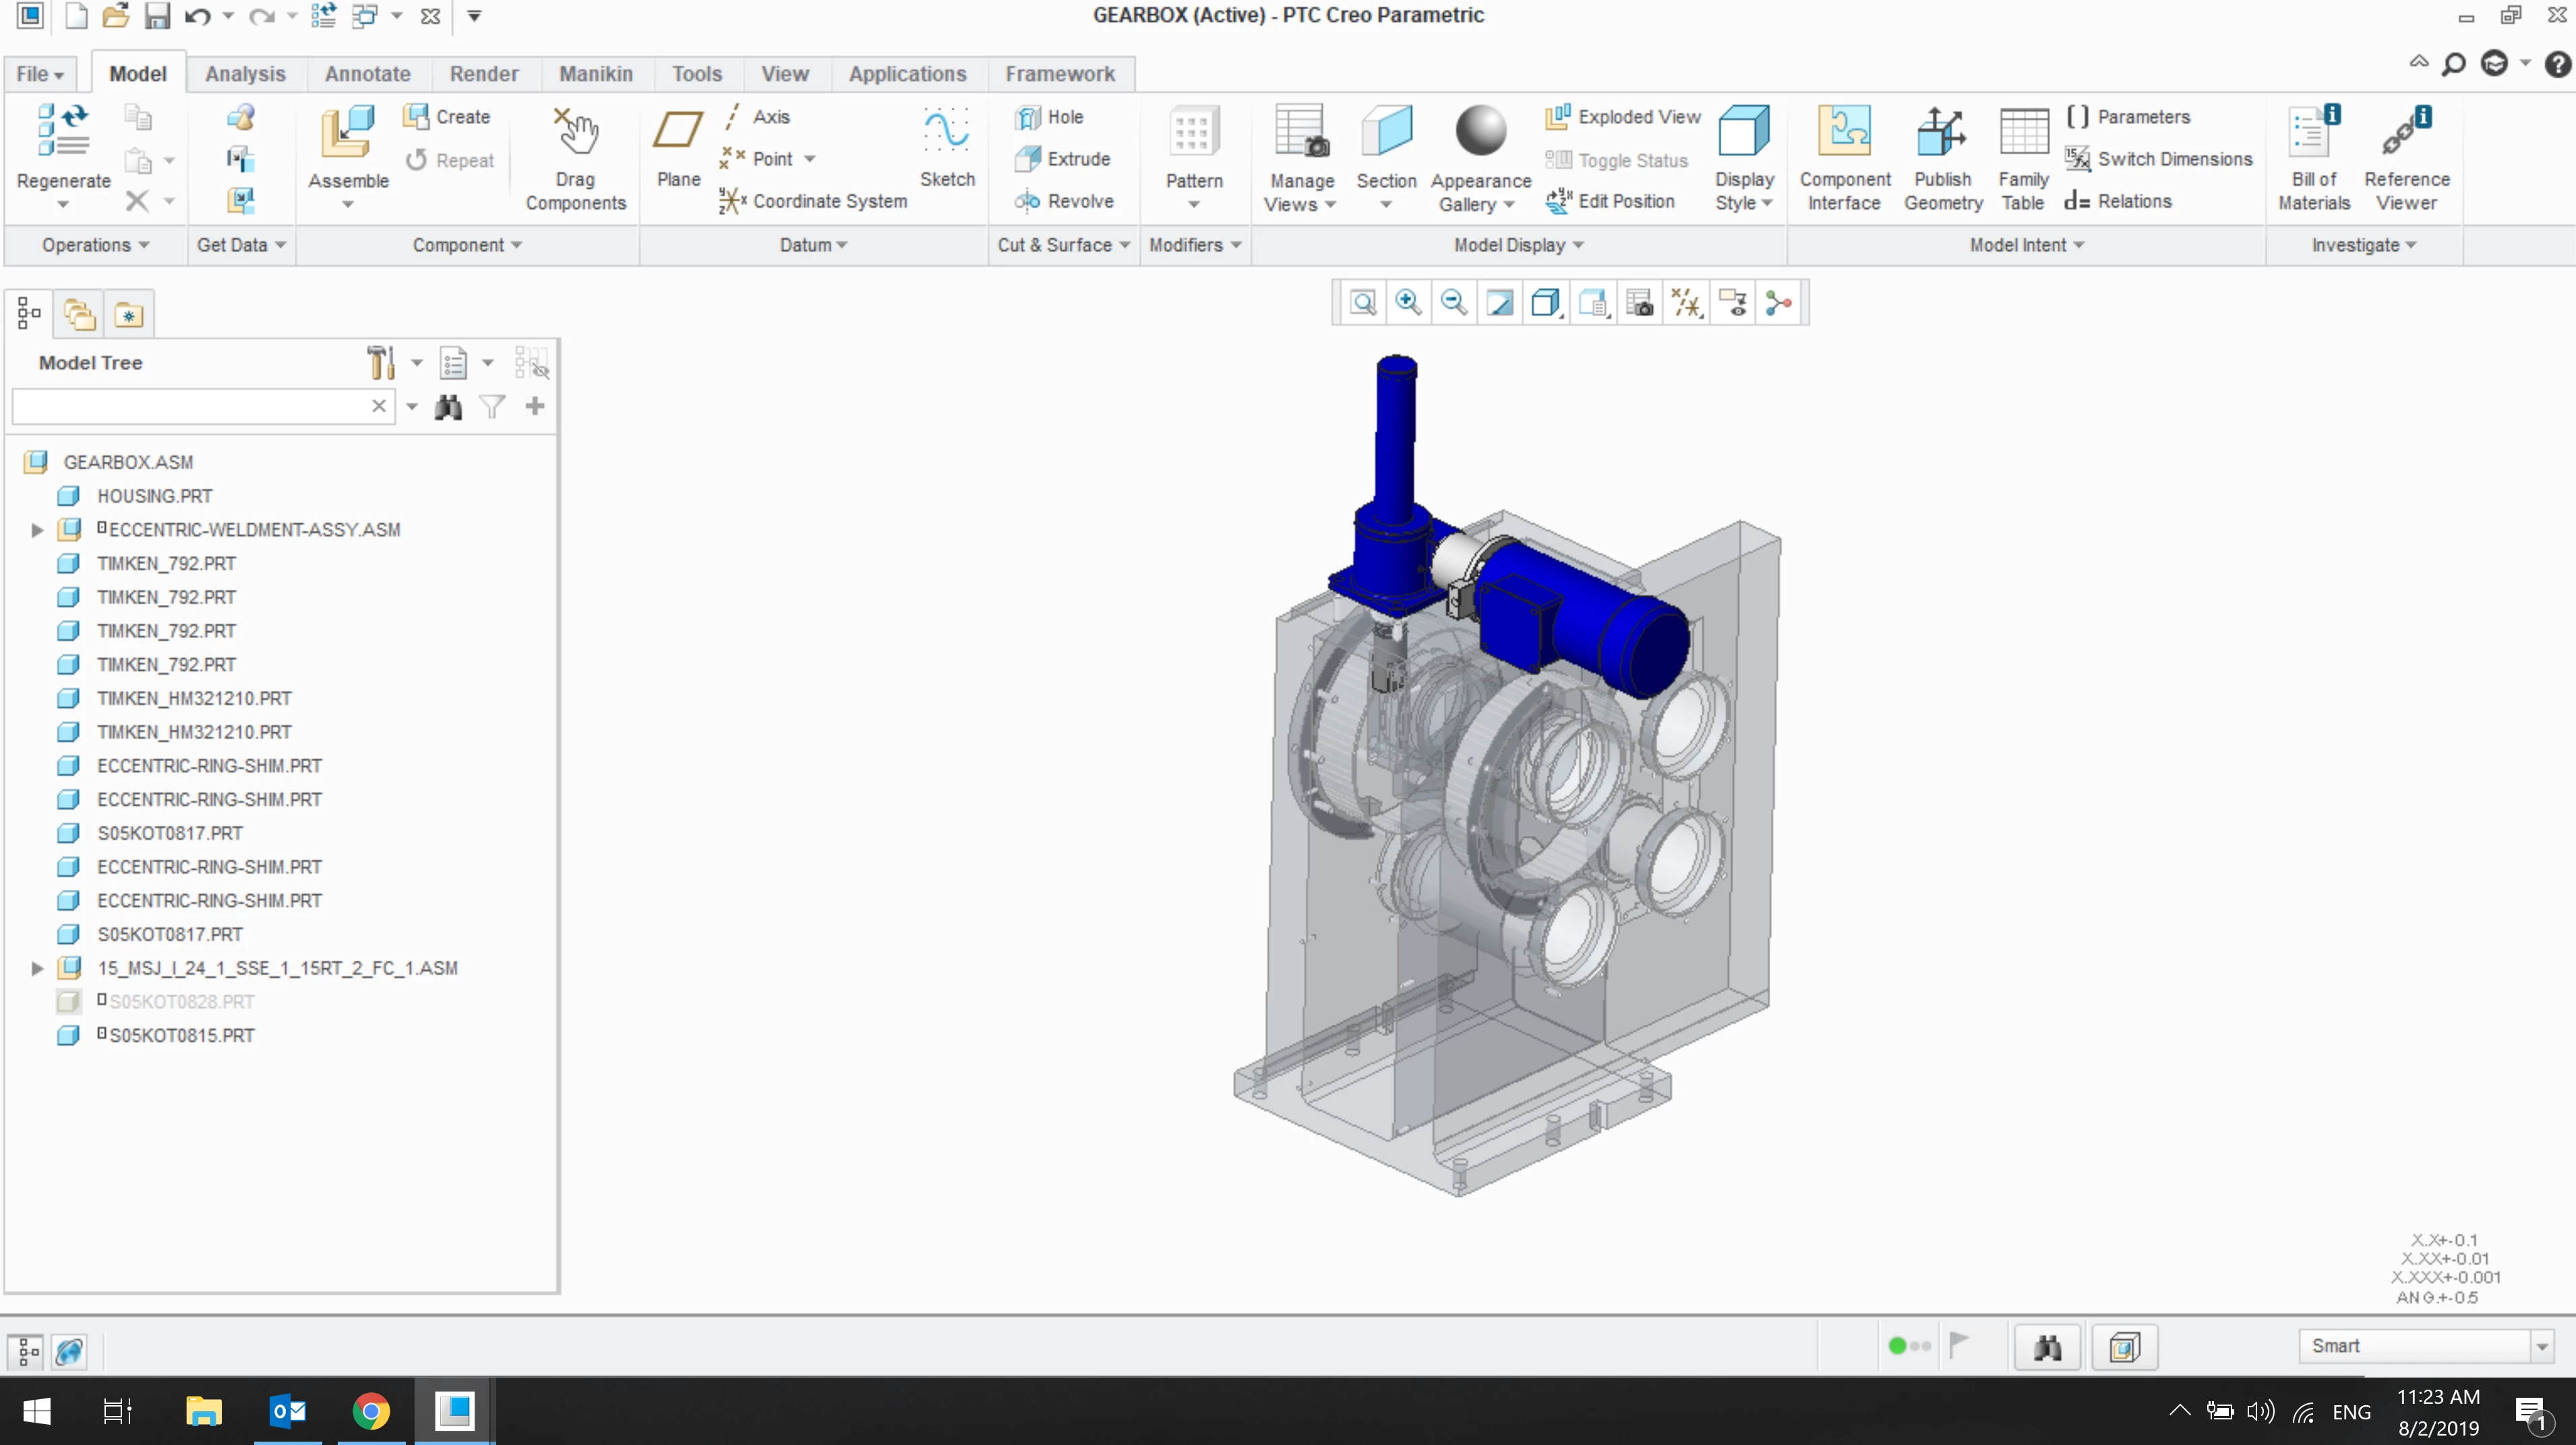Open the Appearance Gallery sphere
This screenshot has width=2576, height=1445.
(1480, 132)
